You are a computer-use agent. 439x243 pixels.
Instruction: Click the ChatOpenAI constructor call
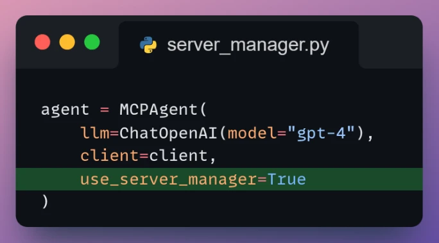(168, 133)
